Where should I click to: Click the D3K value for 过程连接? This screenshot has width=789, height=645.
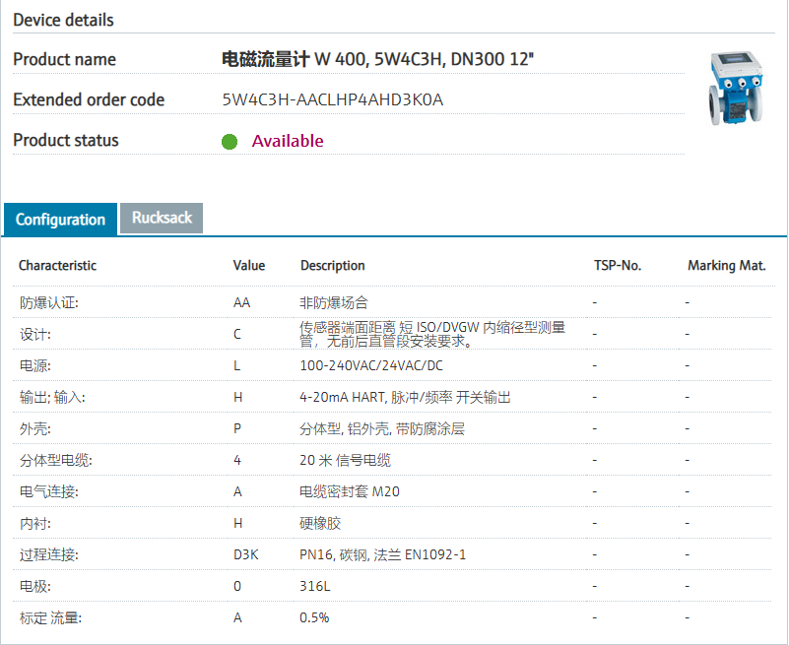coord(245,554)
